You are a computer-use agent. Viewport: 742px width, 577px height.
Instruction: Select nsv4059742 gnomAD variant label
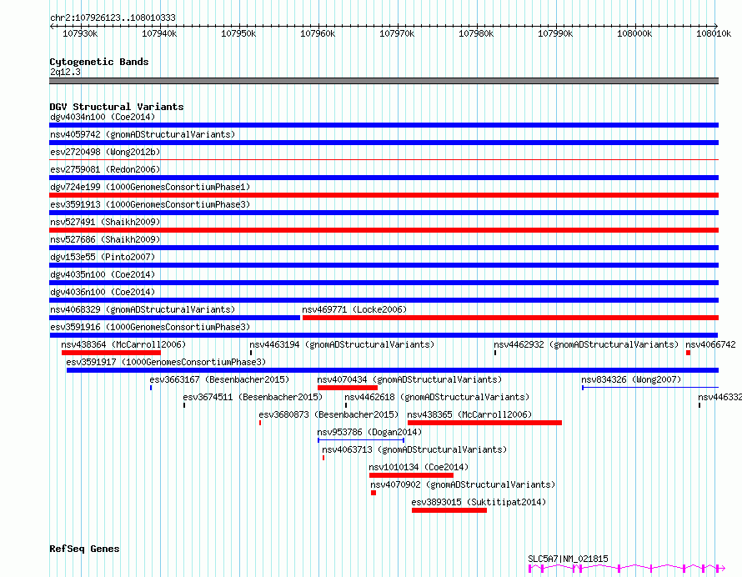pyautogui.click(x=143, y=134)
